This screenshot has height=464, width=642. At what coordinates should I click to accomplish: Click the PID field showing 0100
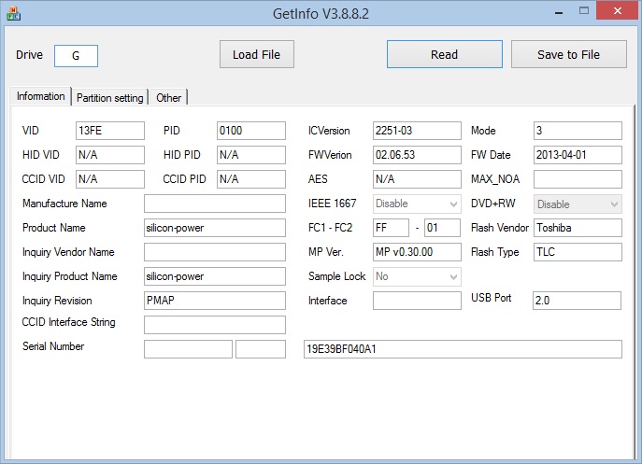pos(251,131)
